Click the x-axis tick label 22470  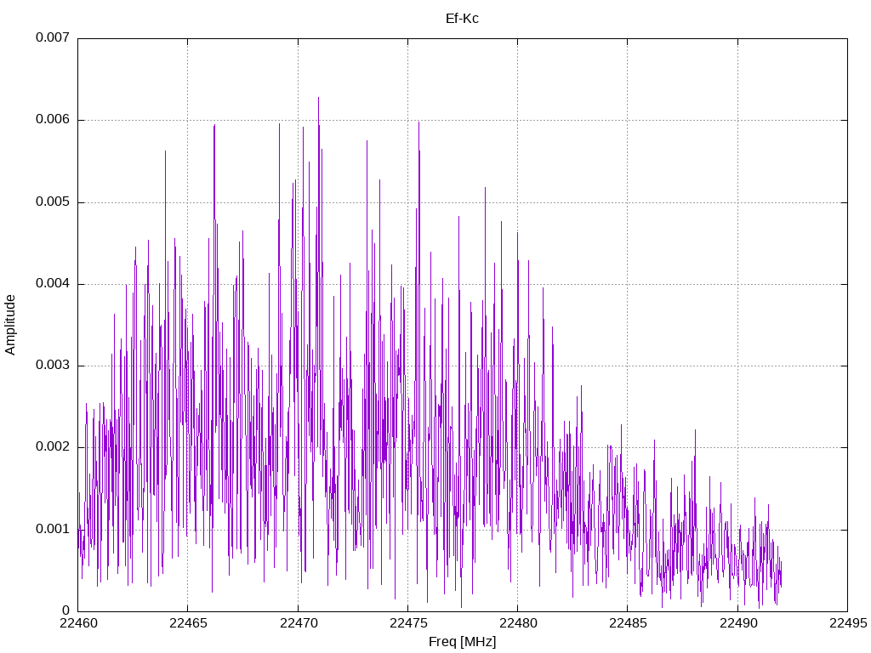click(x=299, y=623)
